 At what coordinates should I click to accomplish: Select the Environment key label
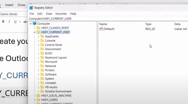[53, 49]
